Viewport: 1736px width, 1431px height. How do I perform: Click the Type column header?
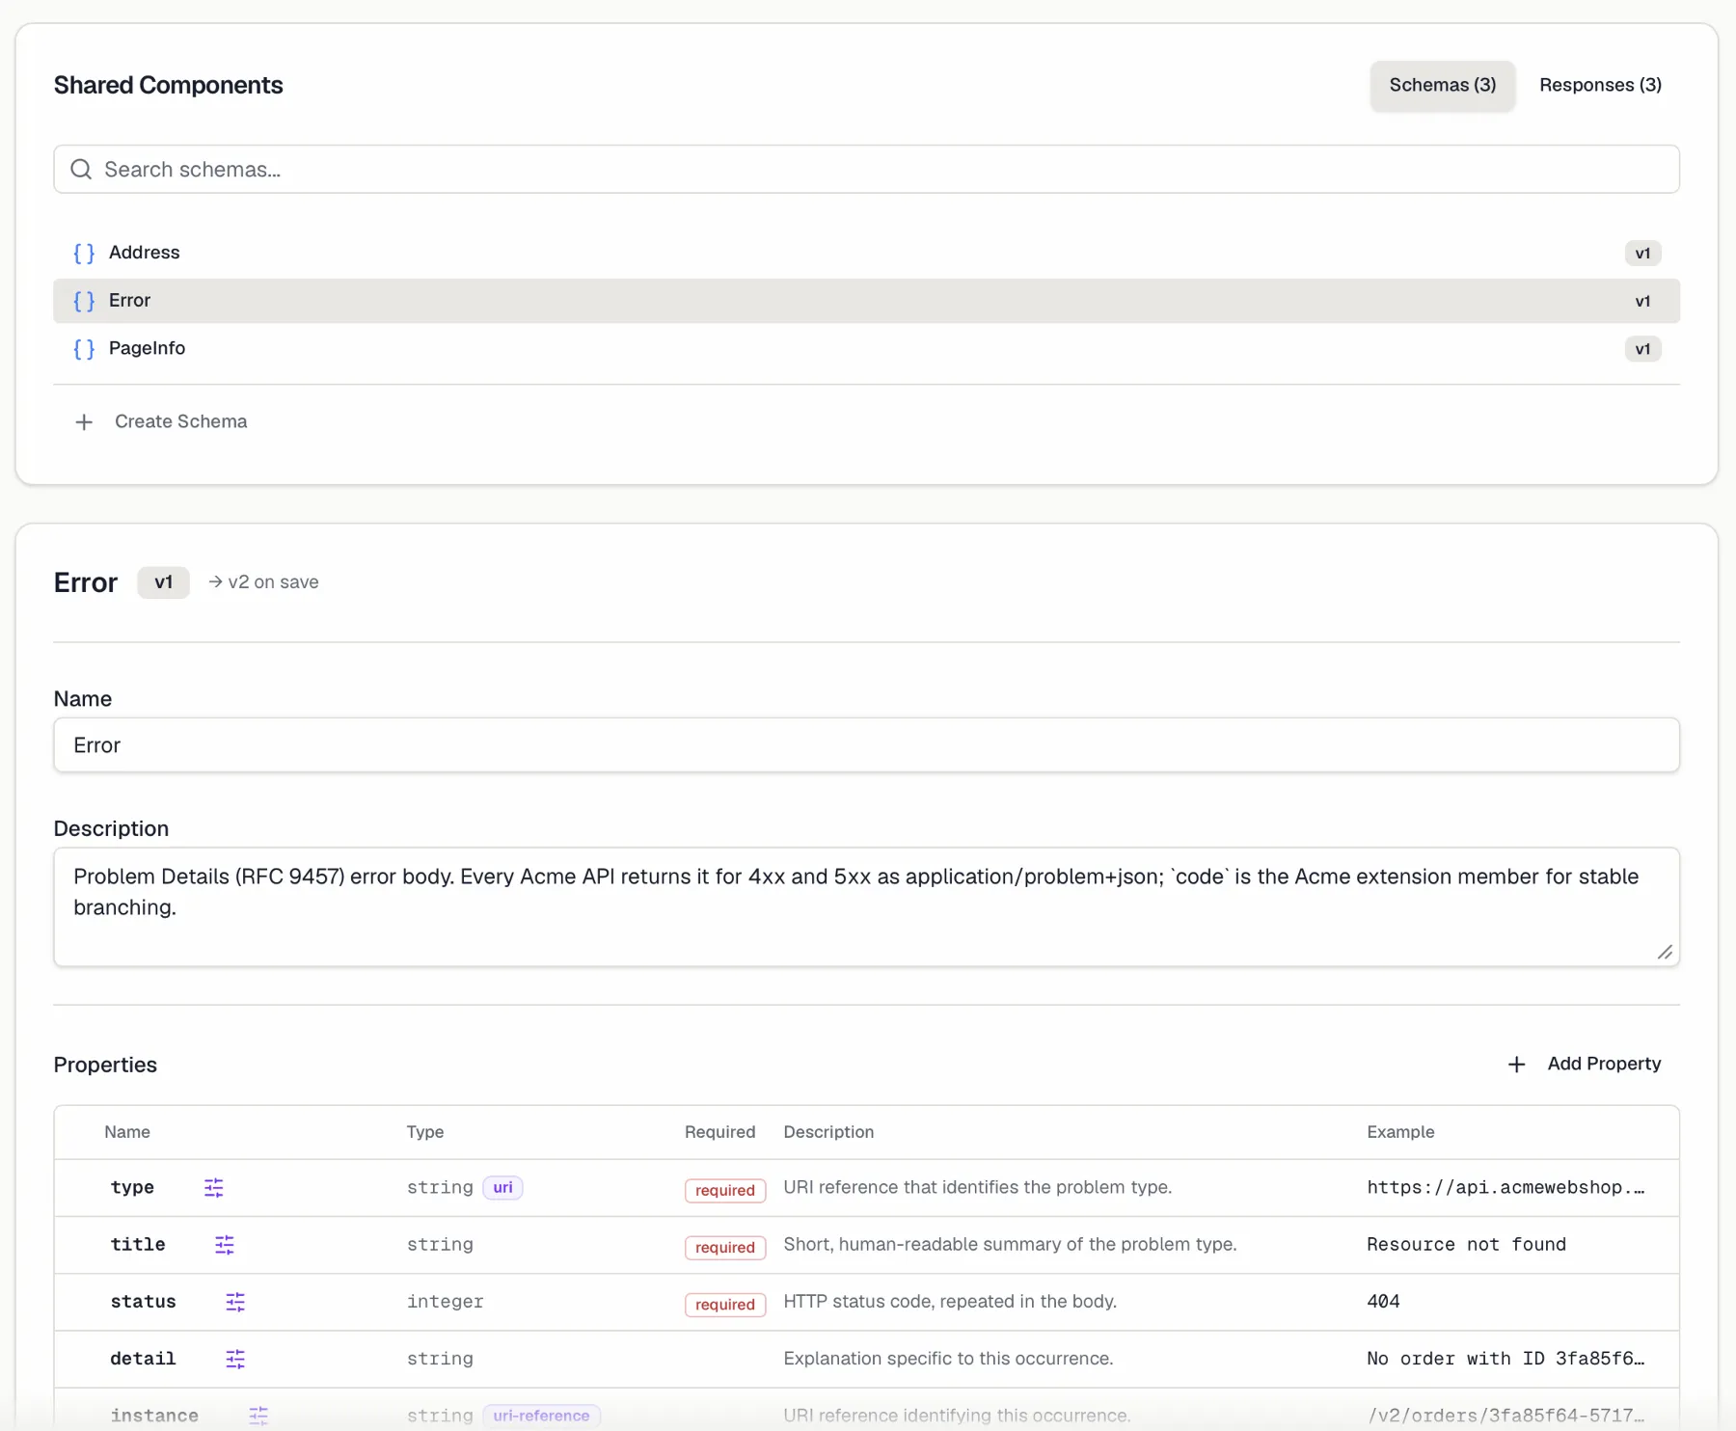424,1132
